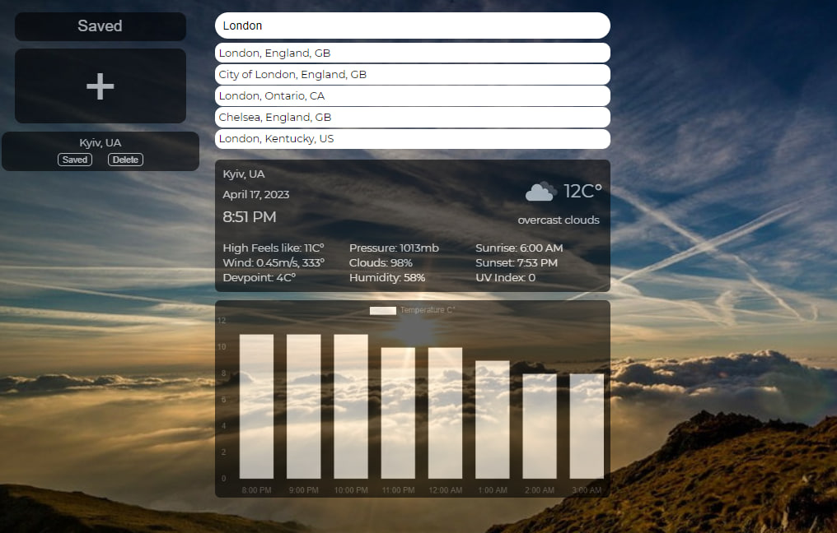Click the 3:00 AM temperature bar
The height and width of the screenshot is (533, 837).
click(587, 426)
